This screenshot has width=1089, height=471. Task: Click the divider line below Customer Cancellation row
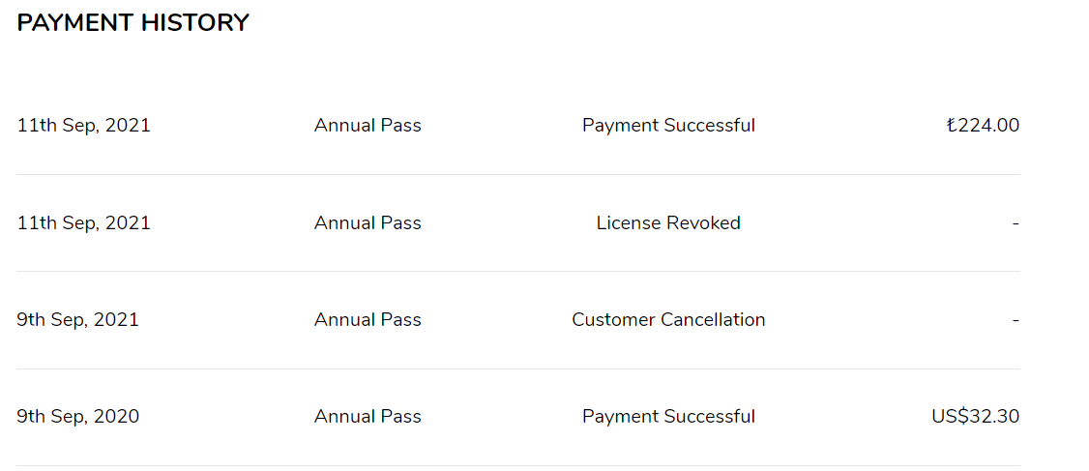518,368
